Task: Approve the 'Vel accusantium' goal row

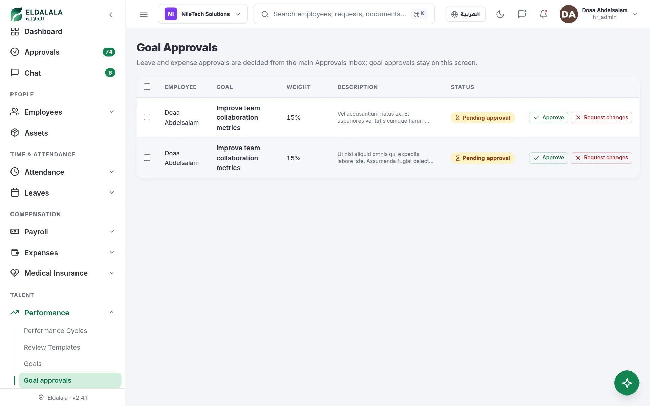Action: [548, 117]
